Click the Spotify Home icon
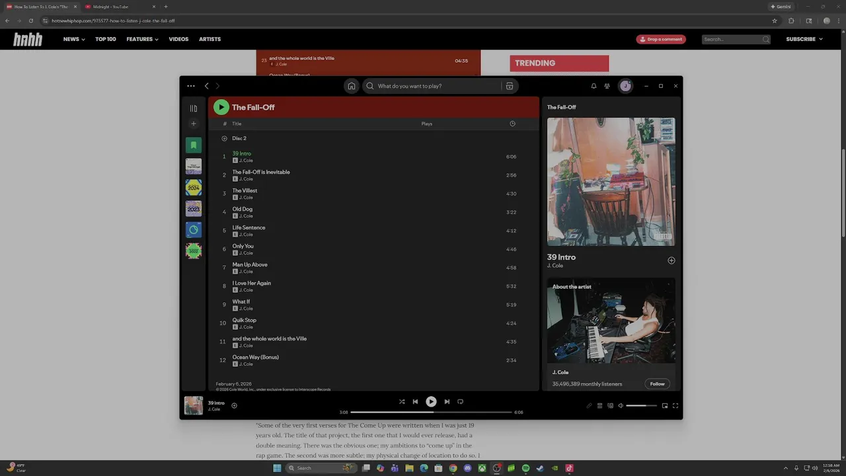The width and height of the screenshot is (846, 476). [x=352, y=86]
